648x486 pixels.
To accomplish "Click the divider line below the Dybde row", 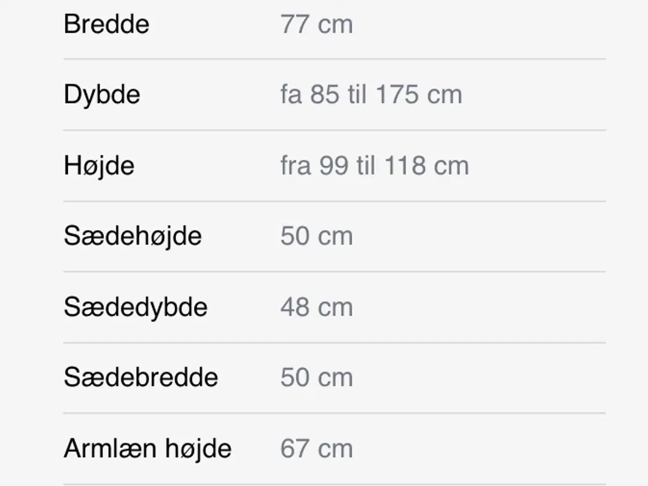I will pyautogui.click(x=335, y=130).
